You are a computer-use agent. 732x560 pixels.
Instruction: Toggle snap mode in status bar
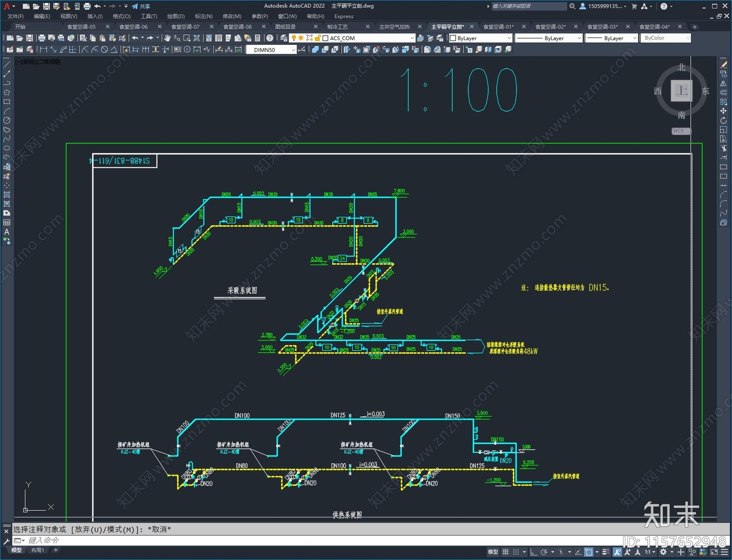click(516, 552)
